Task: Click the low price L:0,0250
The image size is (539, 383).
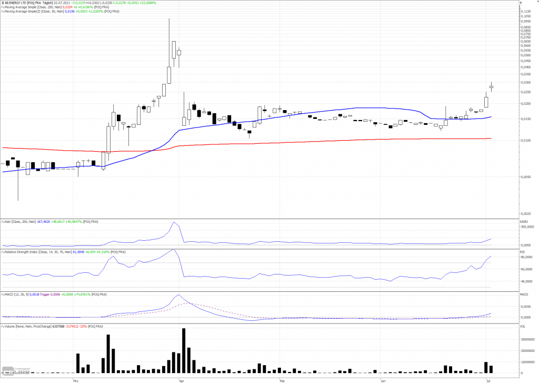Action: pyautogui.click(x=105, y=3)
